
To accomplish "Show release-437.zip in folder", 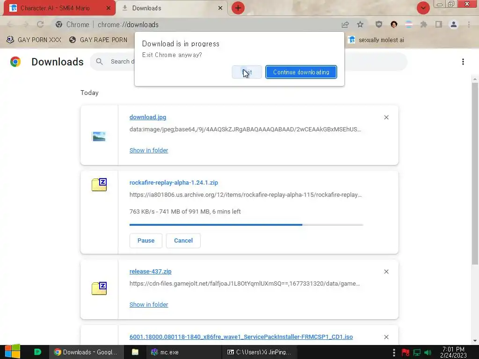I will (x=149, y=304).
